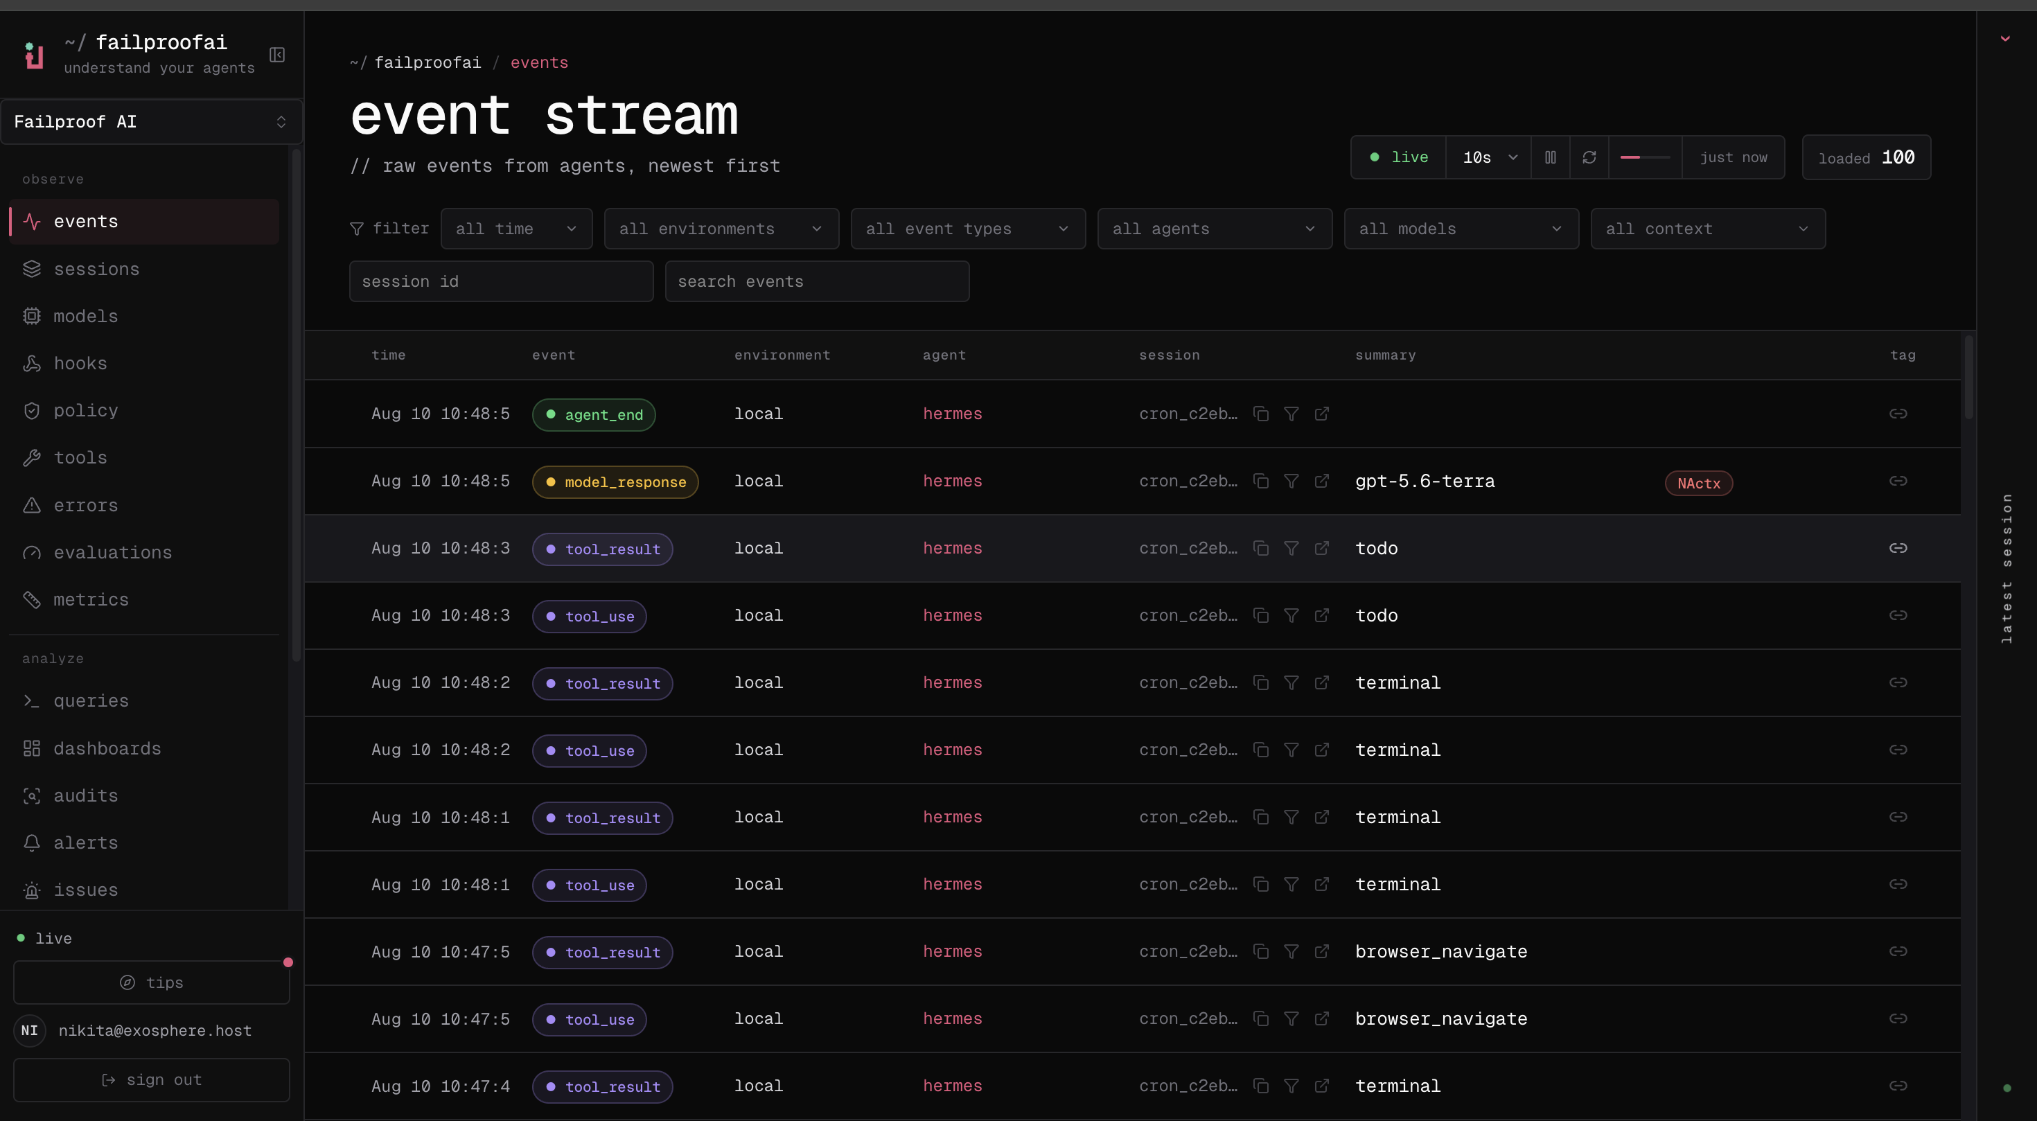Click hermes agent in agent_end row
The image size is (2037, 1121).
952,414
